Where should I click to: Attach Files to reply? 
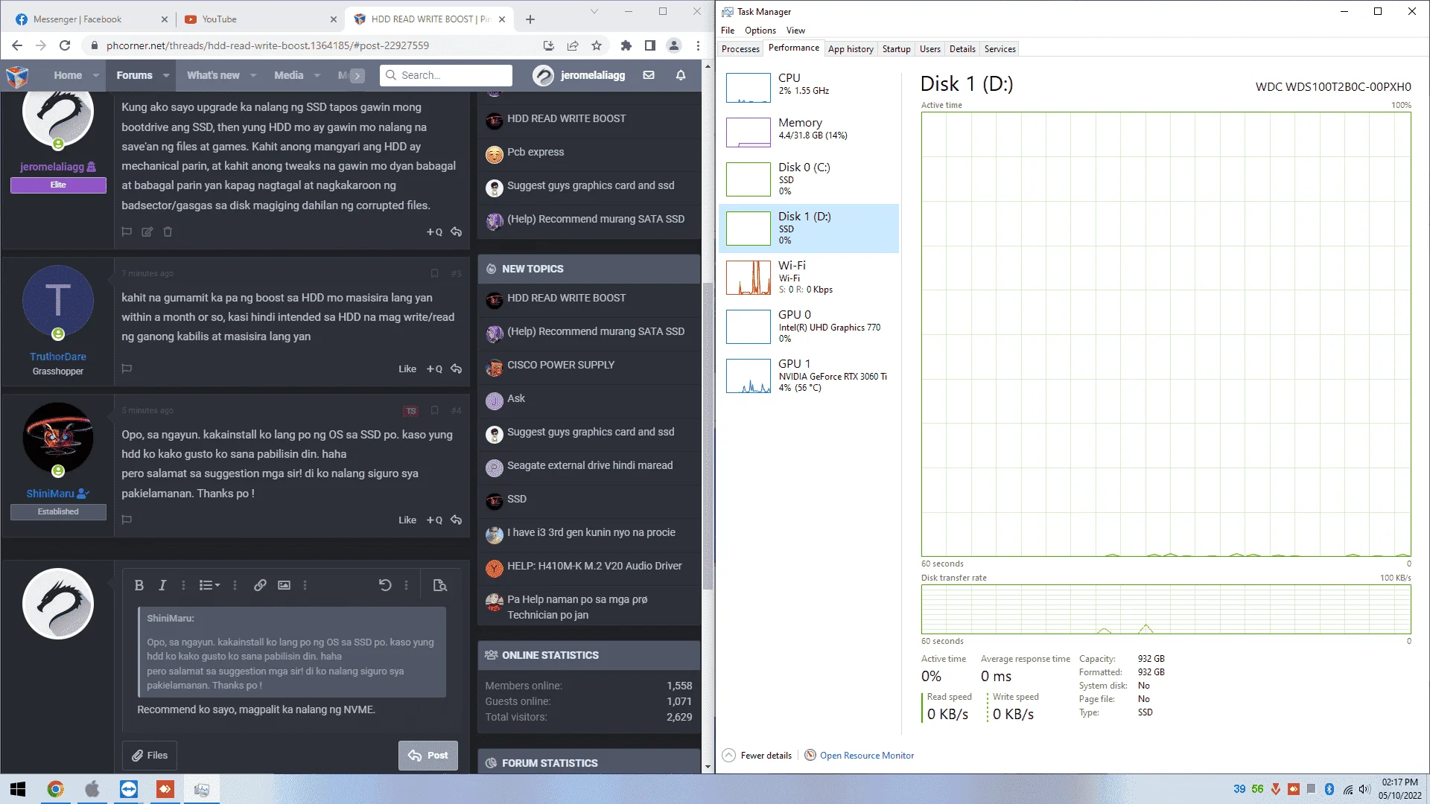click(150, 755)
